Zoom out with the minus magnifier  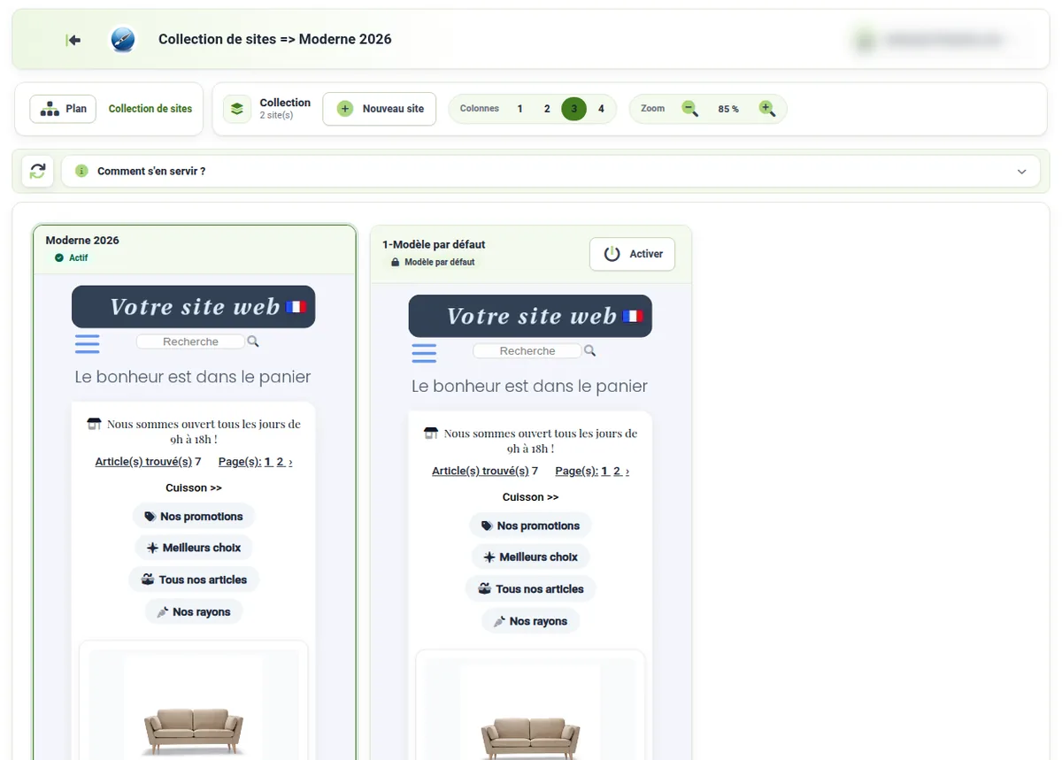pyautogui.click(x=689, y=109)
